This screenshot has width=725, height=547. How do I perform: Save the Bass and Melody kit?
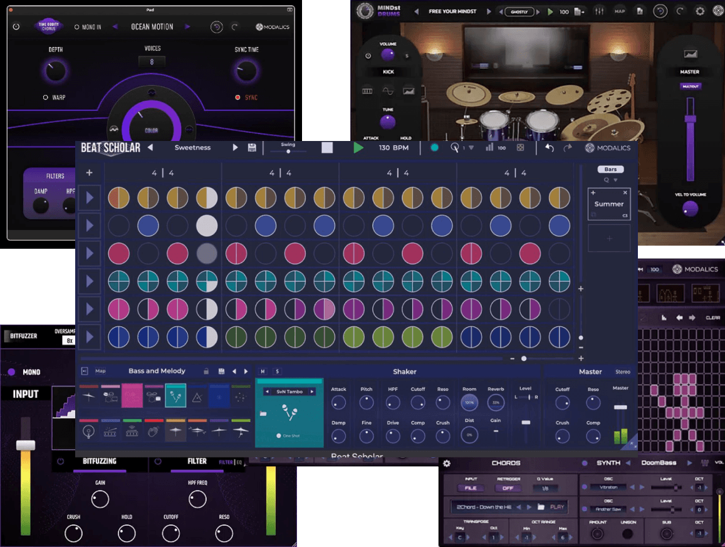click(221, 372)
